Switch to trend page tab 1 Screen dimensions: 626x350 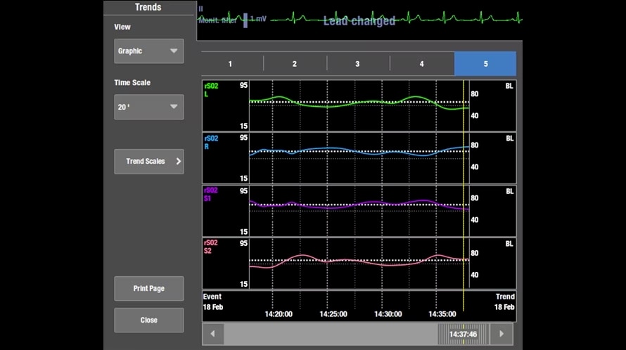click(x=231, y=64)
